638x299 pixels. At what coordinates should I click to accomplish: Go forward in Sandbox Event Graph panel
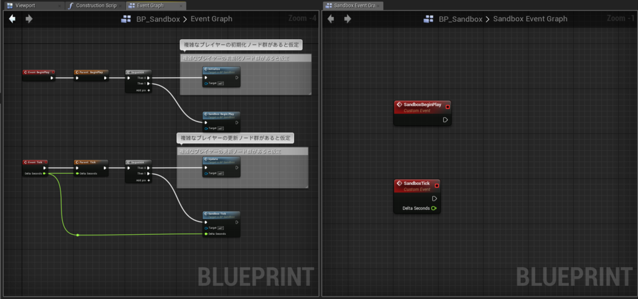(348, 19)
